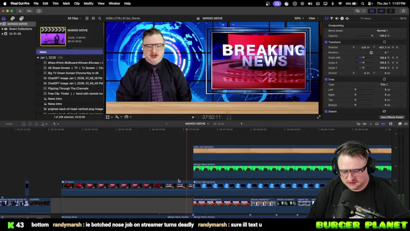Open the timeline Index button
410x231 pixels.
coord(9,124)
